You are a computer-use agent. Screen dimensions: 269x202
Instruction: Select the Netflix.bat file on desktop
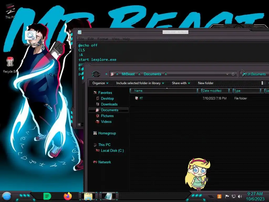tap(30, 38)
